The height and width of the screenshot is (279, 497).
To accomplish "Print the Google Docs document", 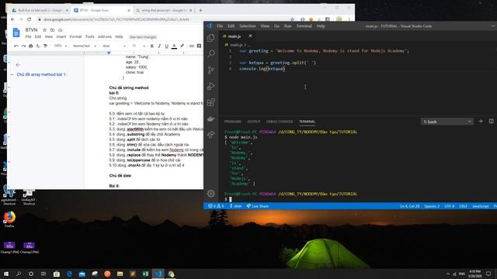I will [x=31, y=46].
